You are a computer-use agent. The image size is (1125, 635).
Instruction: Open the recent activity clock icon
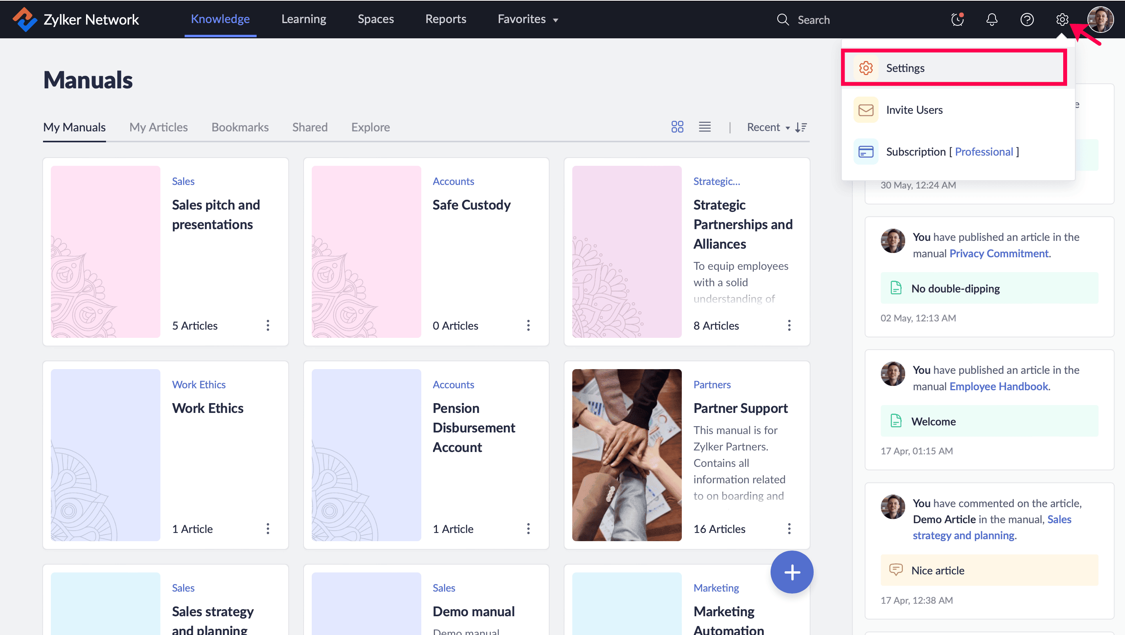(957, 20)
